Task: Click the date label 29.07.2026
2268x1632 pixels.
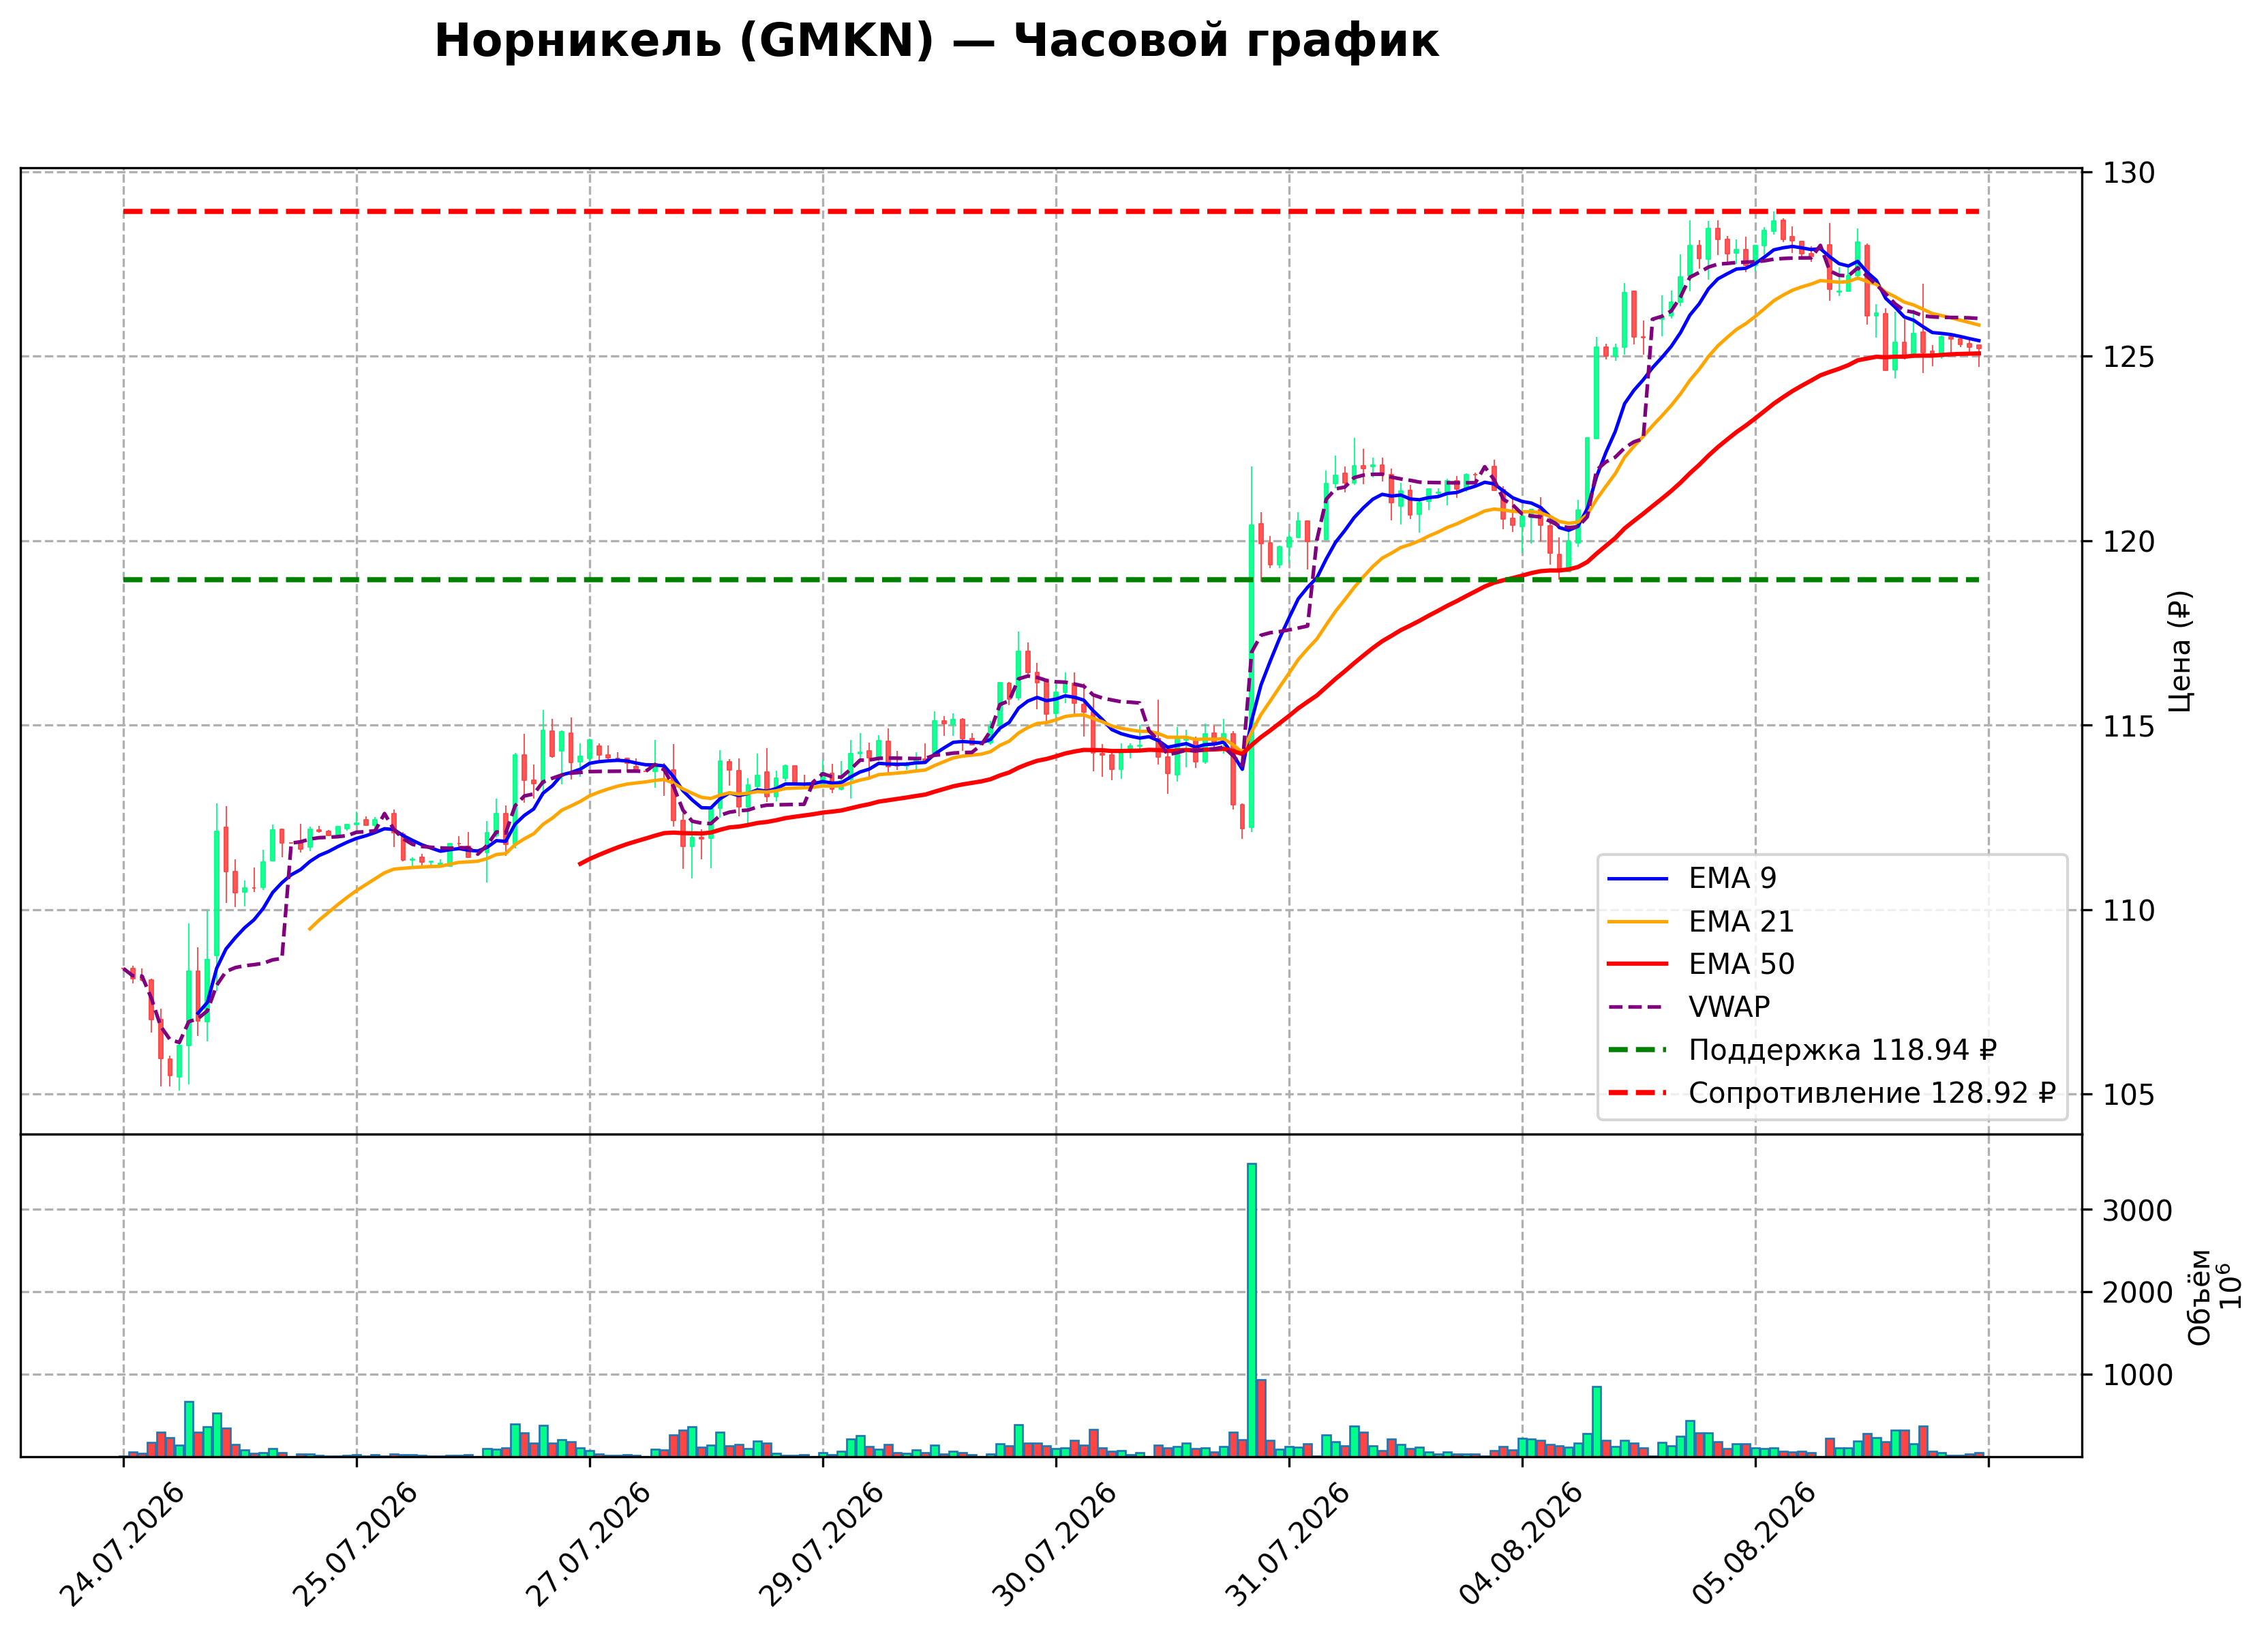Action: click(x=821, y=1544)
